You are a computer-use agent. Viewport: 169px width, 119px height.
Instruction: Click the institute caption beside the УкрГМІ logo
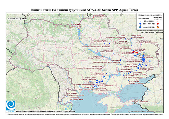45,112
